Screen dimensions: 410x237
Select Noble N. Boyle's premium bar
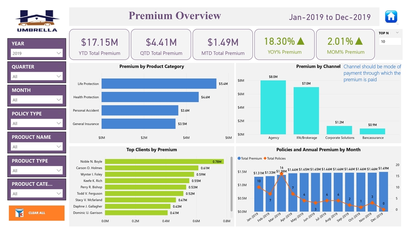point(164,161)
